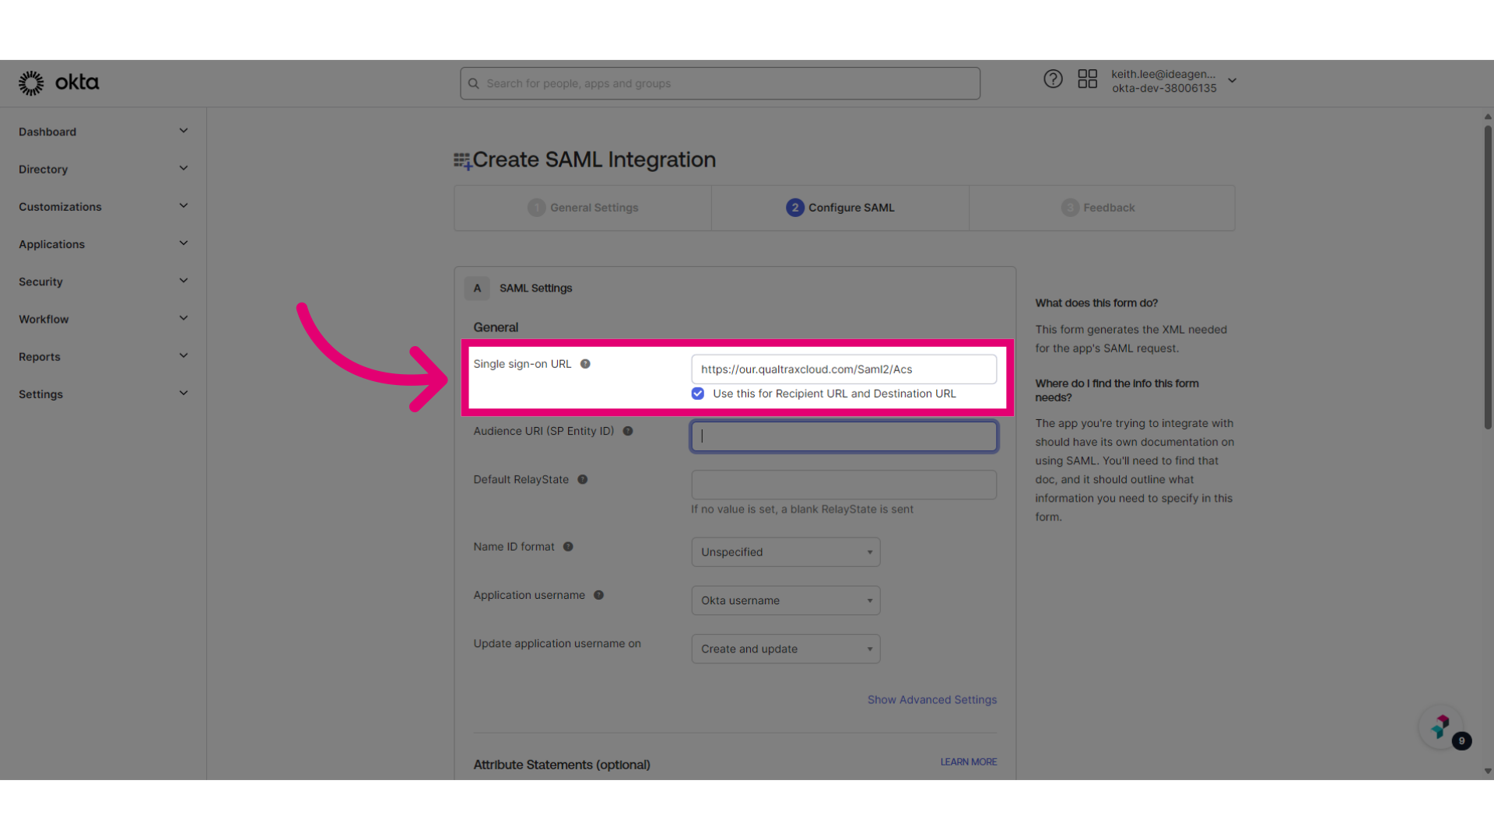1494x840 pixels.
Task: Click LEARN MORE next to Attribute Statements
Action: (967, 761)
